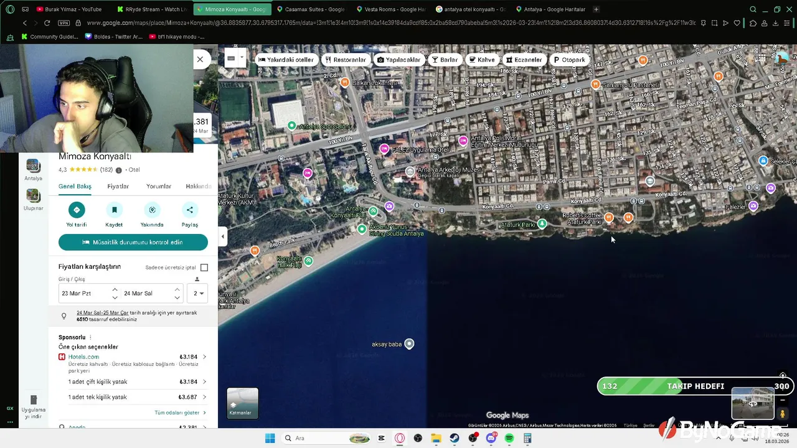Click the Konyaaltı Halk Plajı marker
Image resolution: width=797 pixels, height=448 pixels.
pos(308,260)
